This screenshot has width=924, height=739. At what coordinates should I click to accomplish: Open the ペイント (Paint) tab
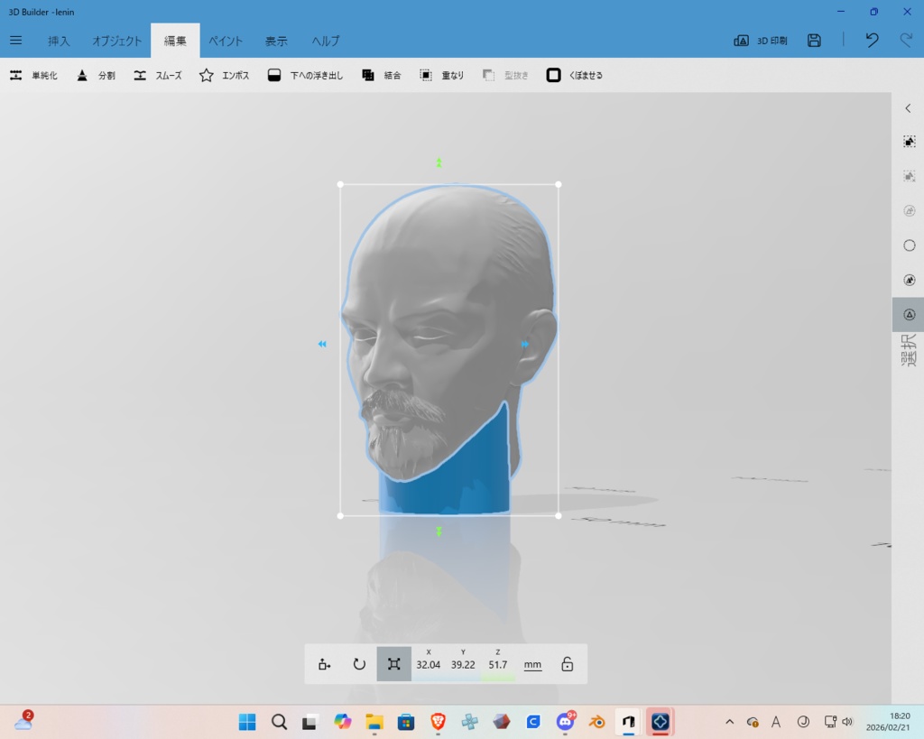coord(226,41)
